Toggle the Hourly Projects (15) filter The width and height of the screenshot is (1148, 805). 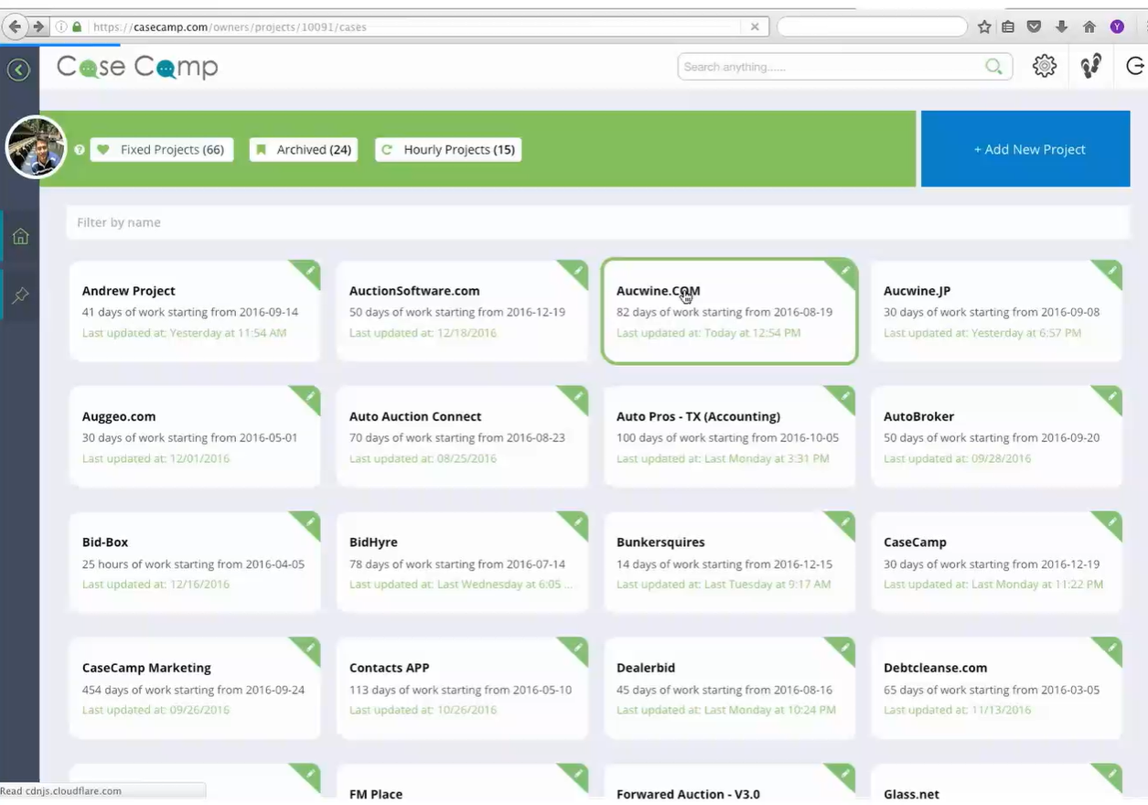point(448,149)
